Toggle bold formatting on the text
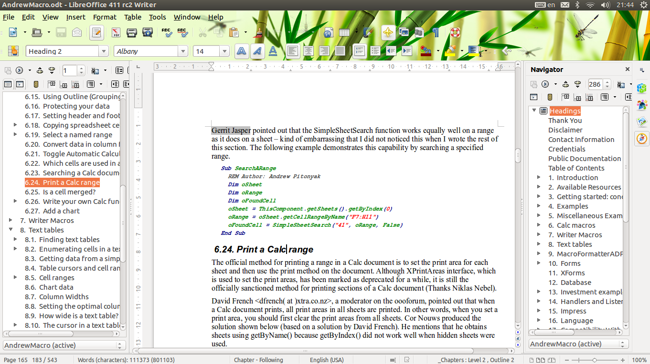This screenshot has height=364, width=650. click(x=241, y=51)
